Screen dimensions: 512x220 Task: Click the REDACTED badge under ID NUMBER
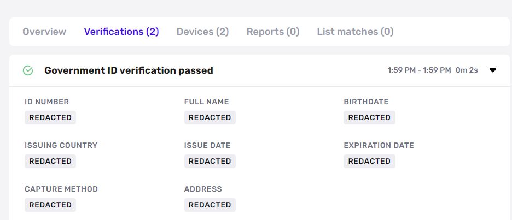[50, 118]
